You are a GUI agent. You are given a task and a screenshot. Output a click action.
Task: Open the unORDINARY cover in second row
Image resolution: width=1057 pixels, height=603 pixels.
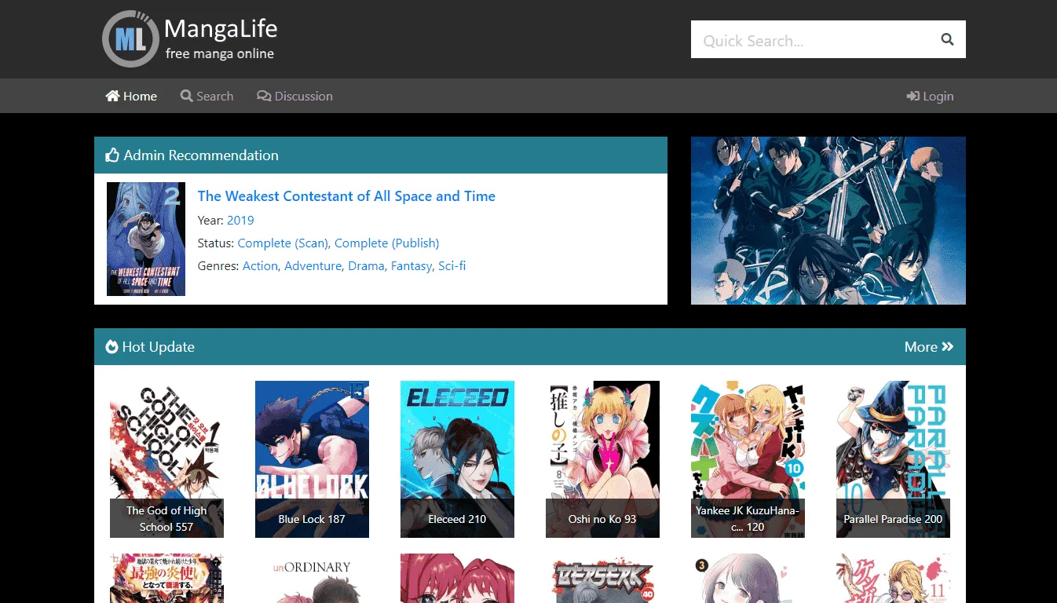pos(312,578)
